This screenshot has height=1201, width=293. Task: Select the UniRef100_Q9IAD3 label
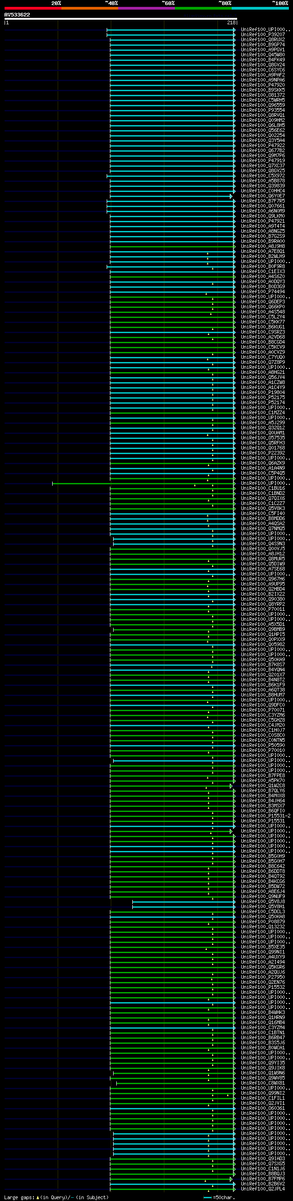(x=263, y=1159)
